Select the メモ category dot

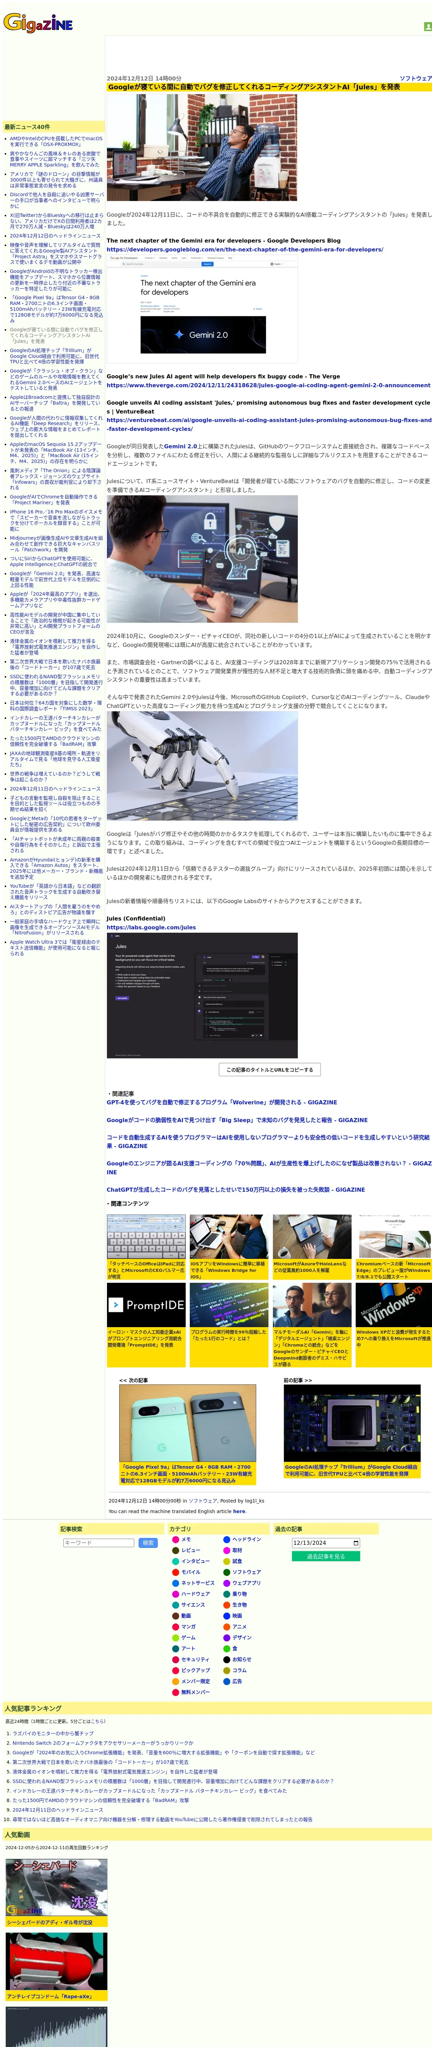[175, 1539]
